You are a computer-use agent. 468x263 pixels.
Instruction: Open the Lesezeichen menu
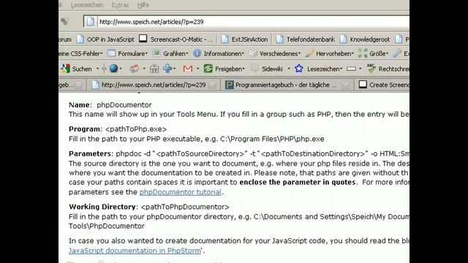pos(87,5)
